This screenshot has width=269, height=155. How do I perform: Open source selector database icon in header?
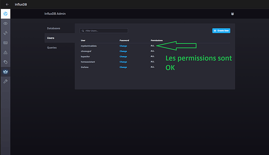[232, 14]
